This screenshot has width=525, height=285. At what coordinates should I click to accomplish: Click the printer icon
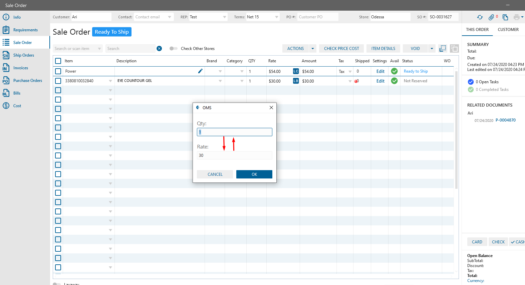517,17
